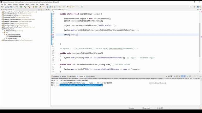Expand the ReservedKeyword_Project tree node
Viewport: 202px width, 113px height.
1,40
